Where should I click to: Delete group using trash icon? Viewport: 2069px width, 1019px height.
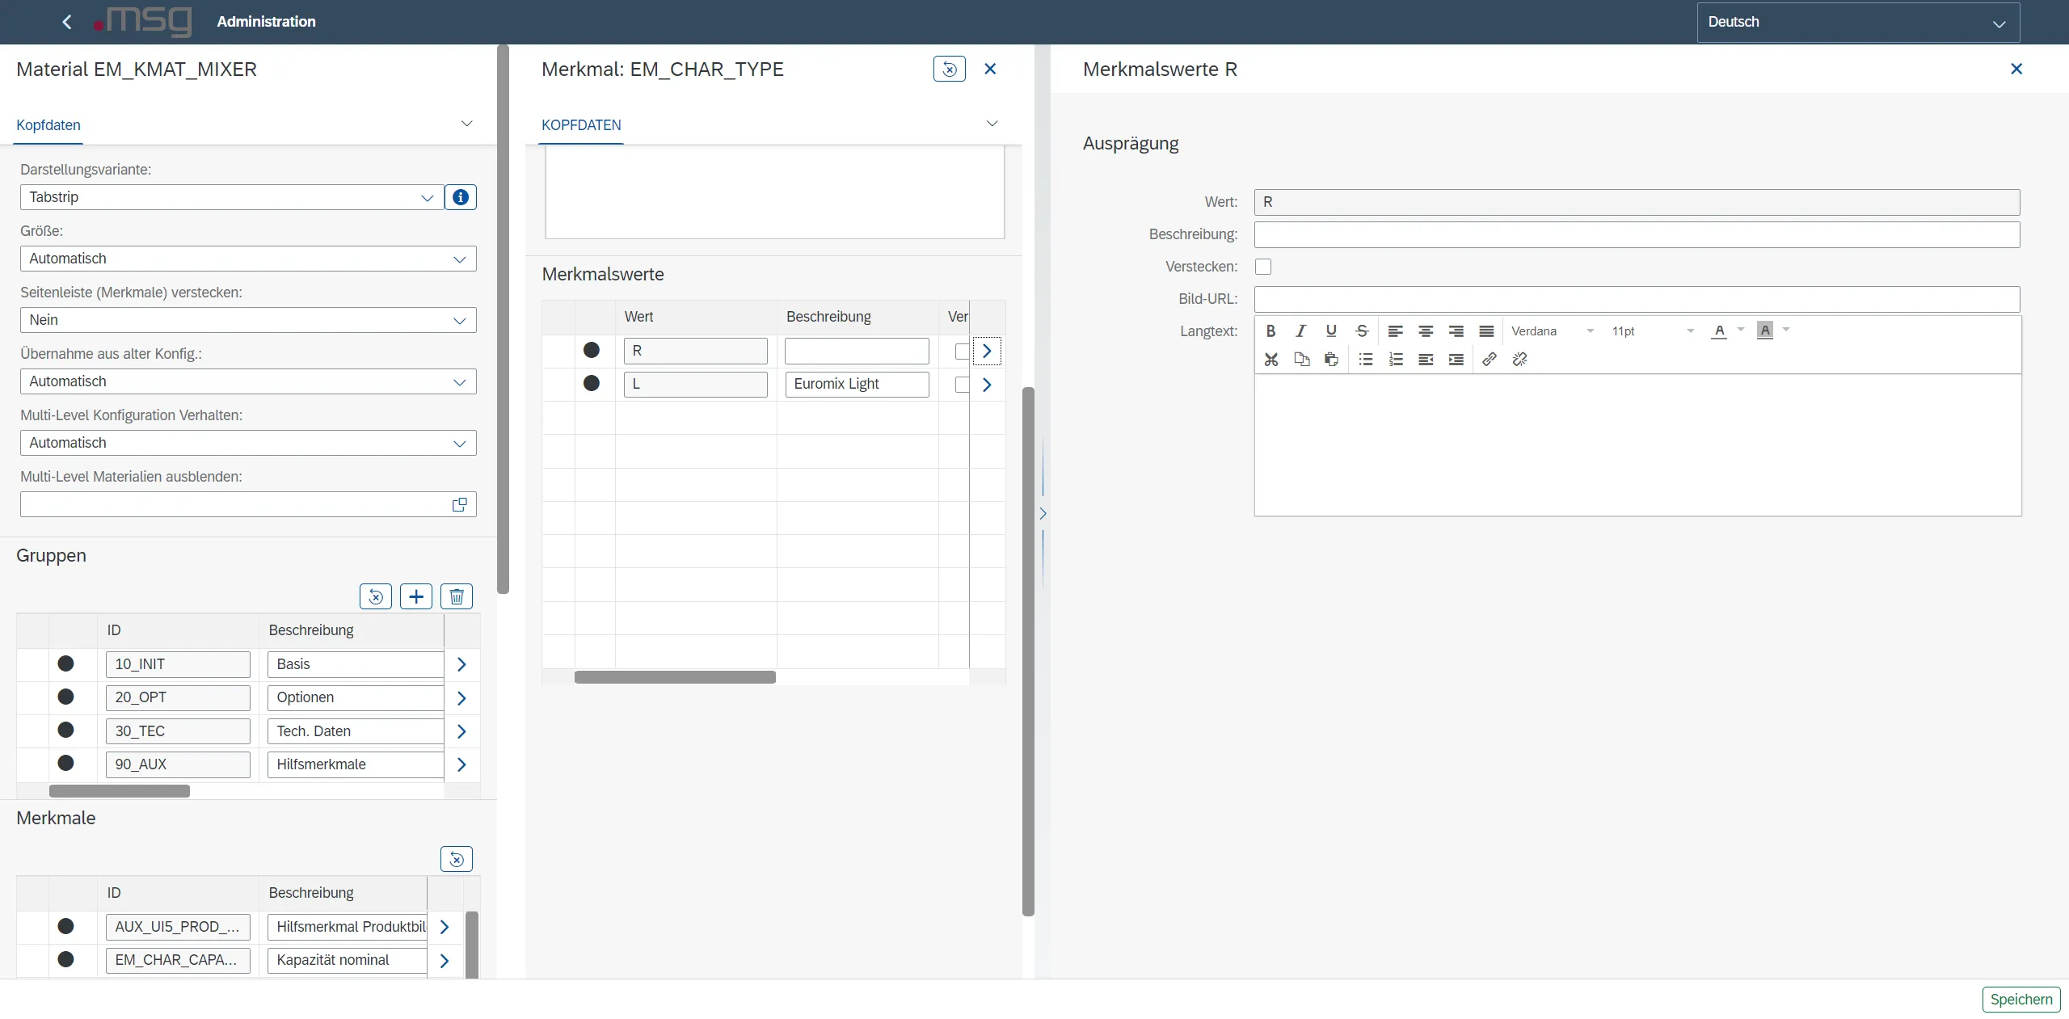coord(456,596)
